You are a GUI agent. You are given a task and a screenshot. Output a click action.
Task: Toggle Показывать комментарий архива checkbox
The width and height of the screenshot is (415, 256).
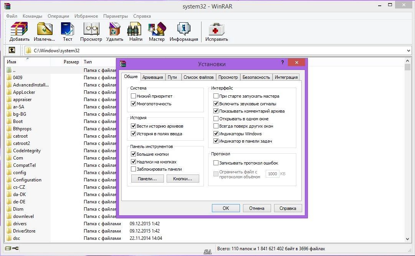tap(216, 111)
